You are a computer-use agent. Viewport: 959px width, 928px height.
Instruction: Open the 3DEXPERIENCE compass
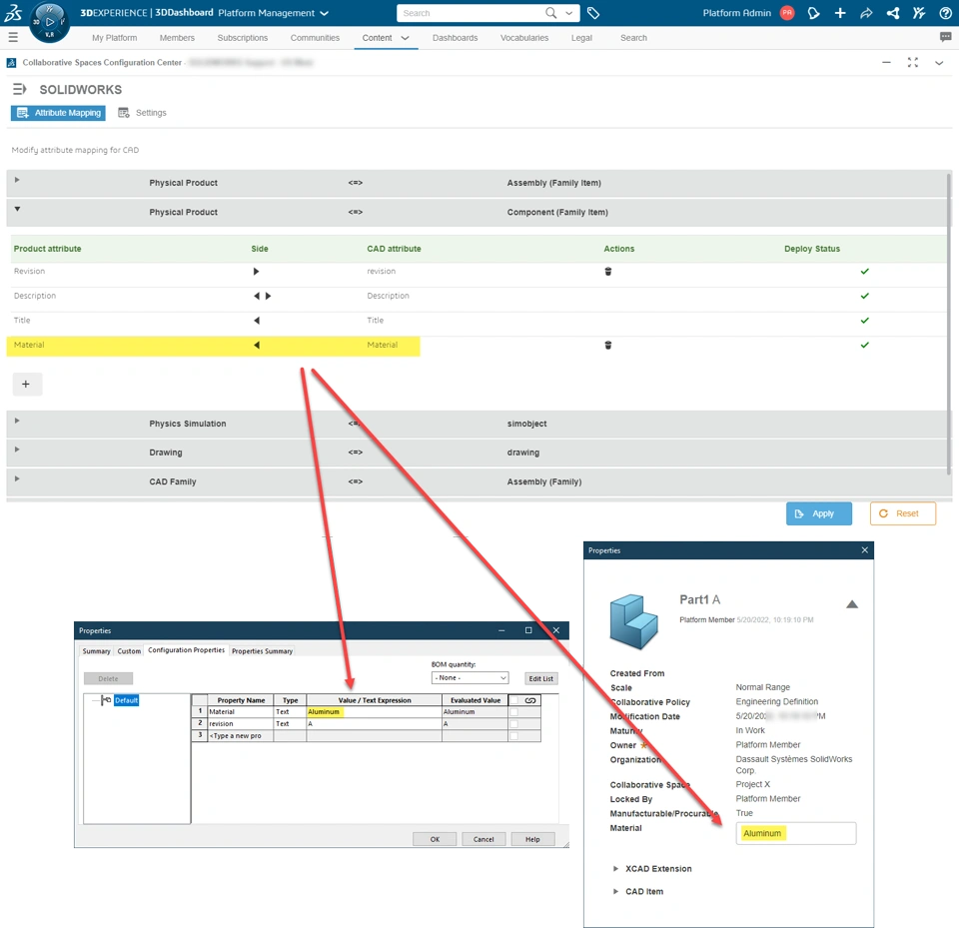[50, 23]
